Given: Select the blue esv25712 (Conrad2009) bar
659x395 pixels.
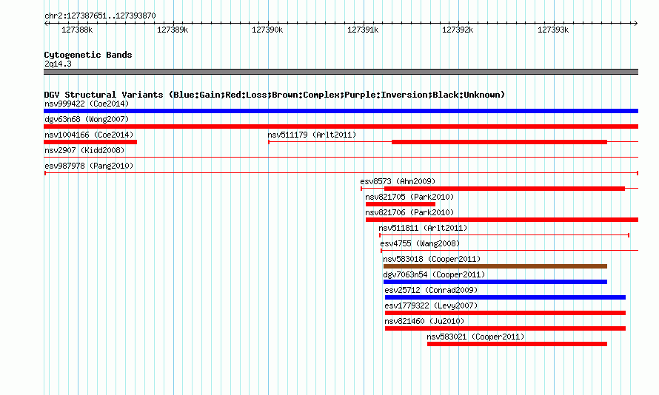Looking at the screenshot, I should (x=505, y=297).
